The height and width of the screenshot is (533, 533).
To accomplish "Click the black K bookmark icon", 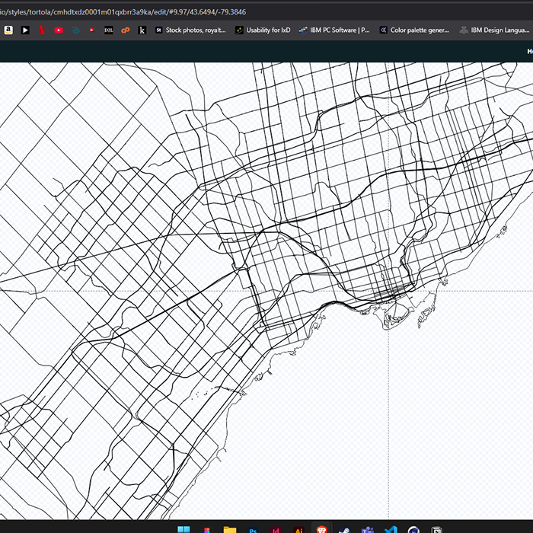I will 142,30.
